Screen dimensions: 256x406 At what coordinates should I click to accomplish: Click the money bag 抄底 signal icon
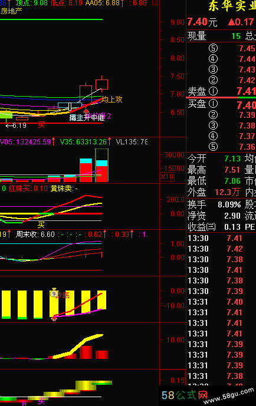pos(54,293)
